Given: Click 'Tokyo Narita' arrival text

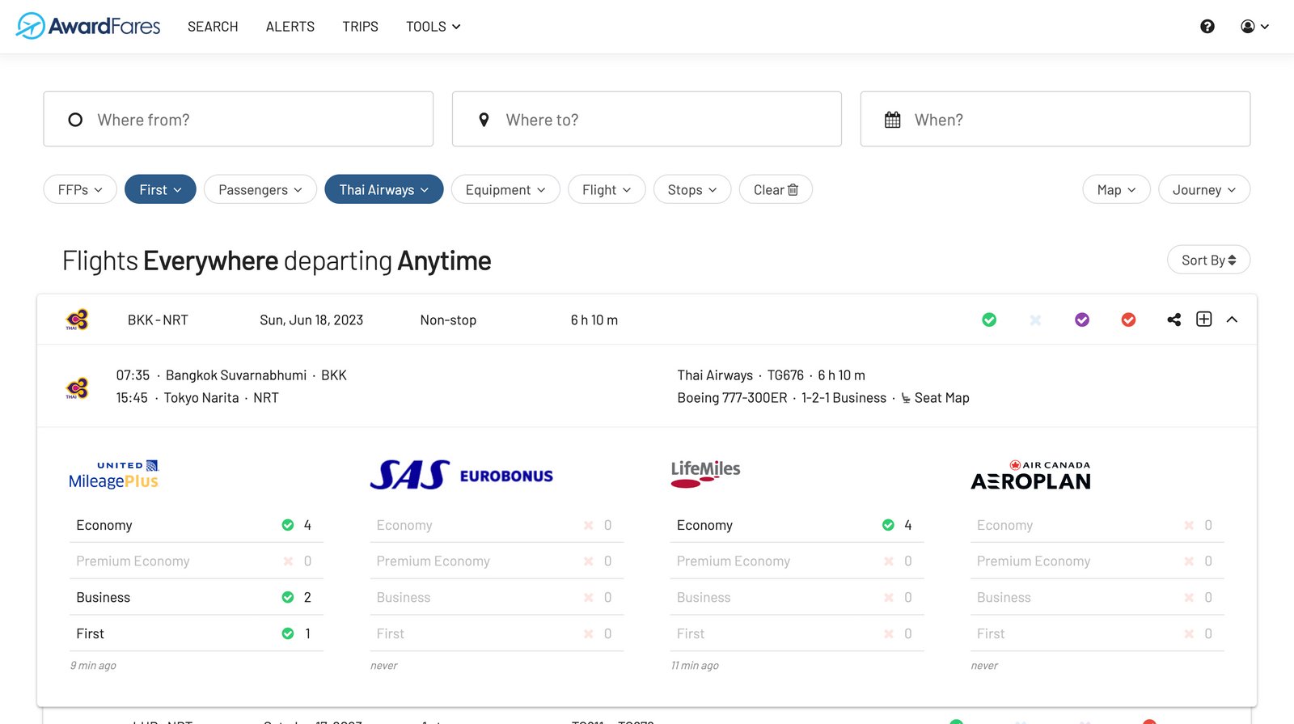Looking at the screenshot, I should click(201, 398).
